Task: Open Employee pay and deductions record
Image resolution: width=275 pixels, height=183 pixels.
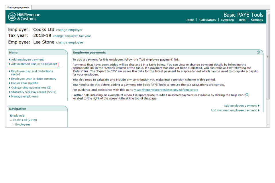Action: (x=32, y=73)
